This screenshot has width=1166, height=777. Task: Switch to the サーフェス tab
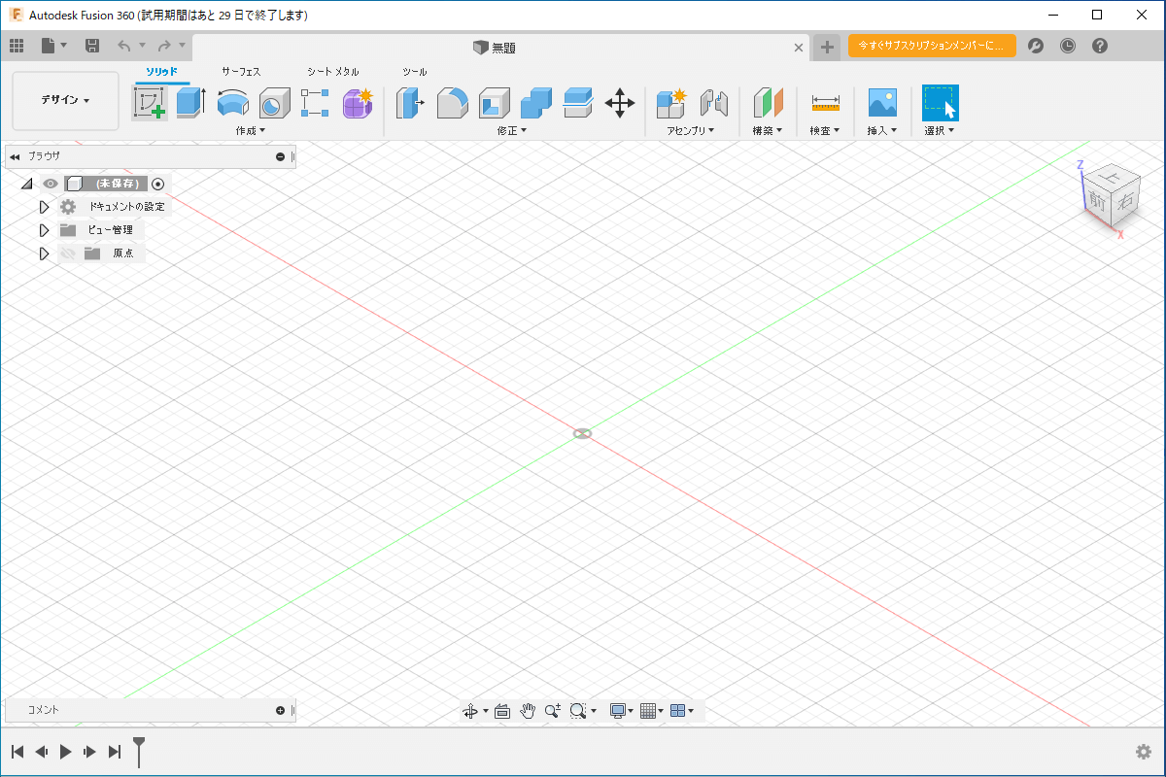pos(241,72)
